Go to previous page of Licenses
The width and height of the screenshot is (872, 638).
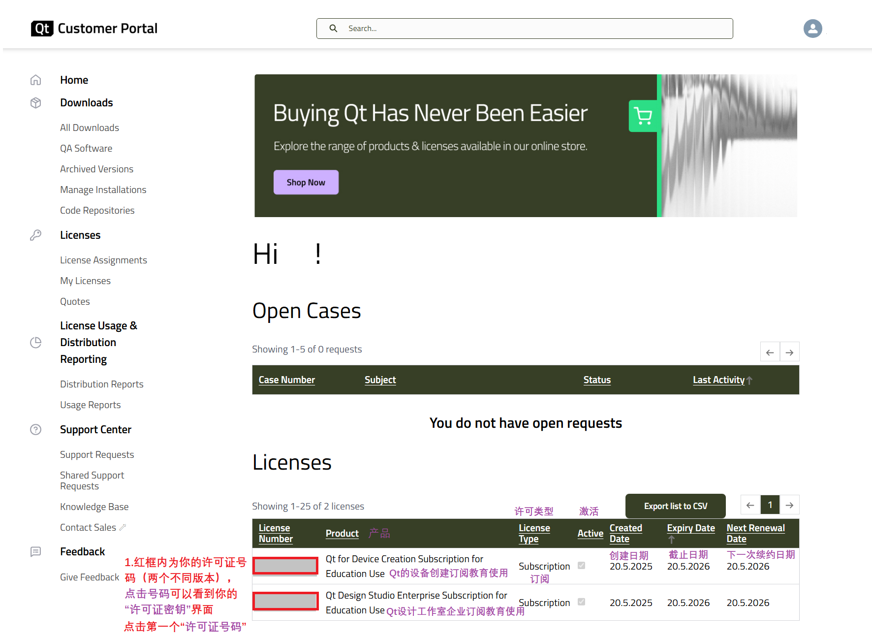click(750, 505)
